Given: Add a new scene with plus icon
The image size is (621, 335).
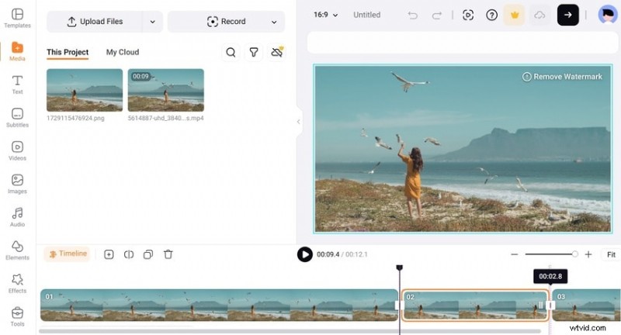Looking at the screenshot, I should [x=109, y=254].
